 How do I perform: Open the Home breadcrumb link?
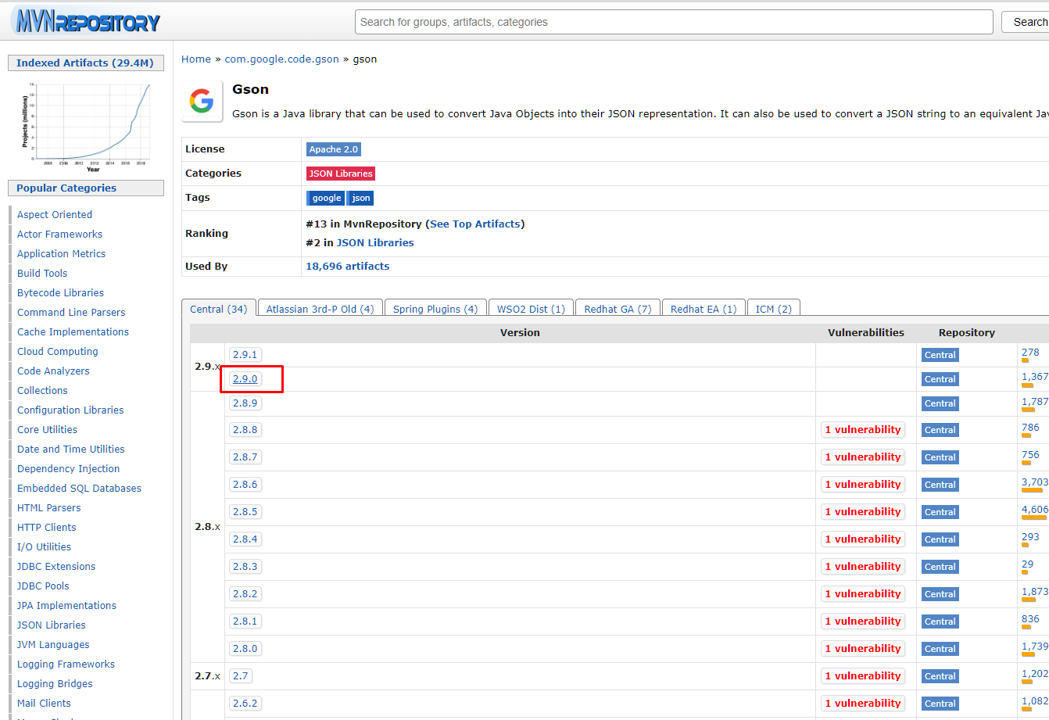(196, 59)
